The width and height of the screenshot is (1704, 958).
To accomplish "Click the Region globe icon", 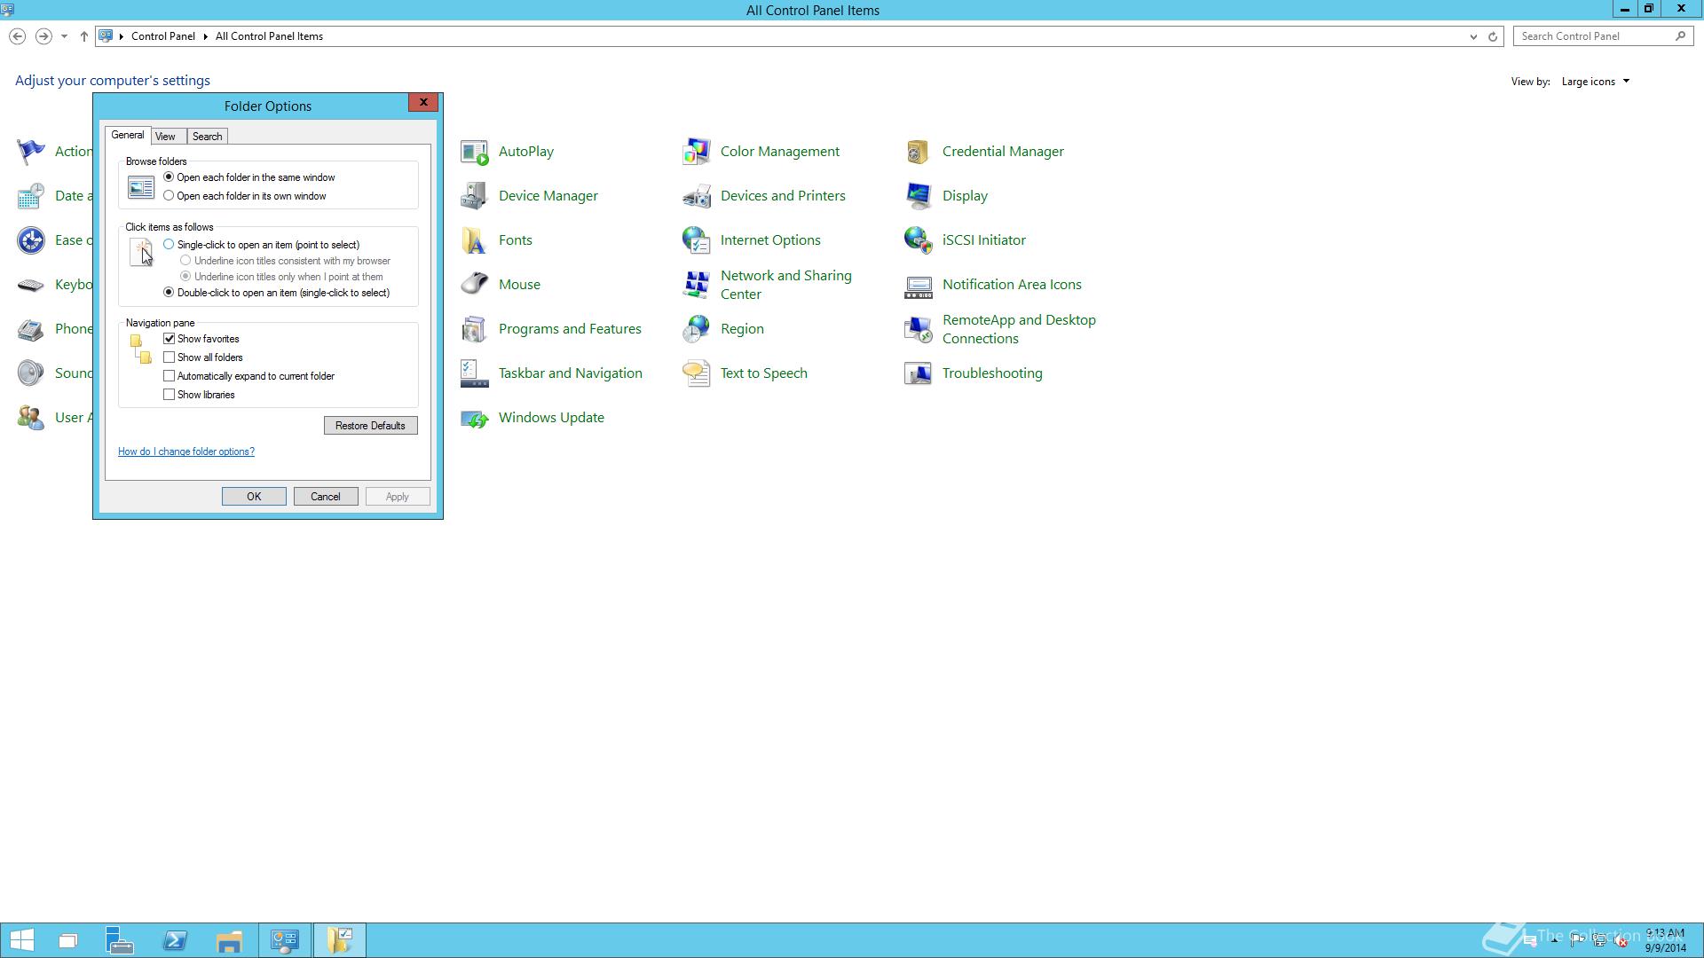I will [x=697, y=329].
